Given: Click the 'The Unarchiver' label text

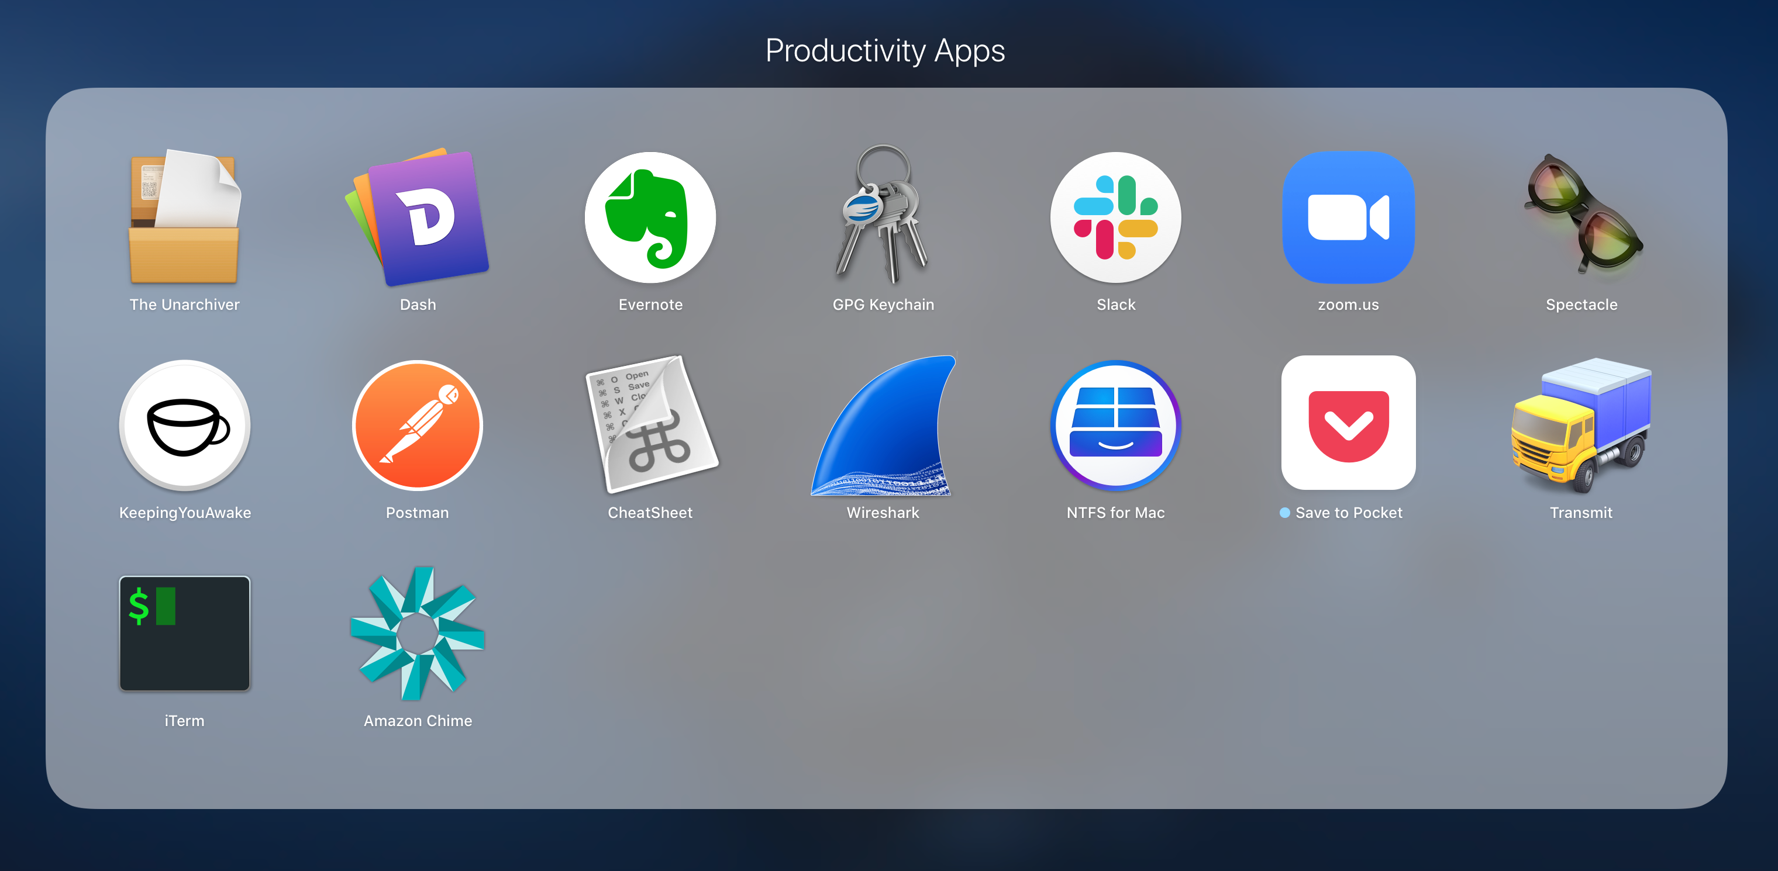Looking at the screenshot, I should 184,305.
